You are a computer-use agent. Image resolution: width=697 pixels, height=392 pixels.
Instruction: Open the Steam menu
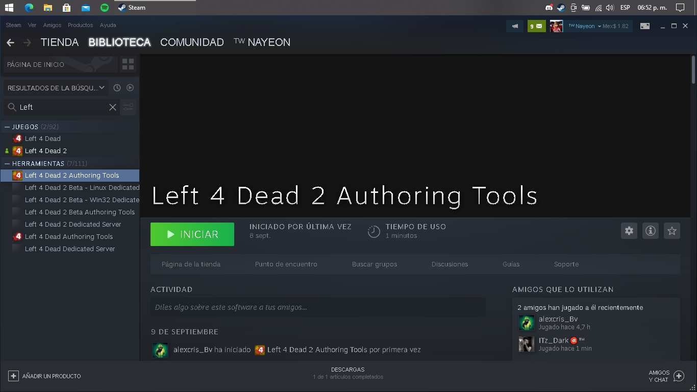tap(13, 25)
